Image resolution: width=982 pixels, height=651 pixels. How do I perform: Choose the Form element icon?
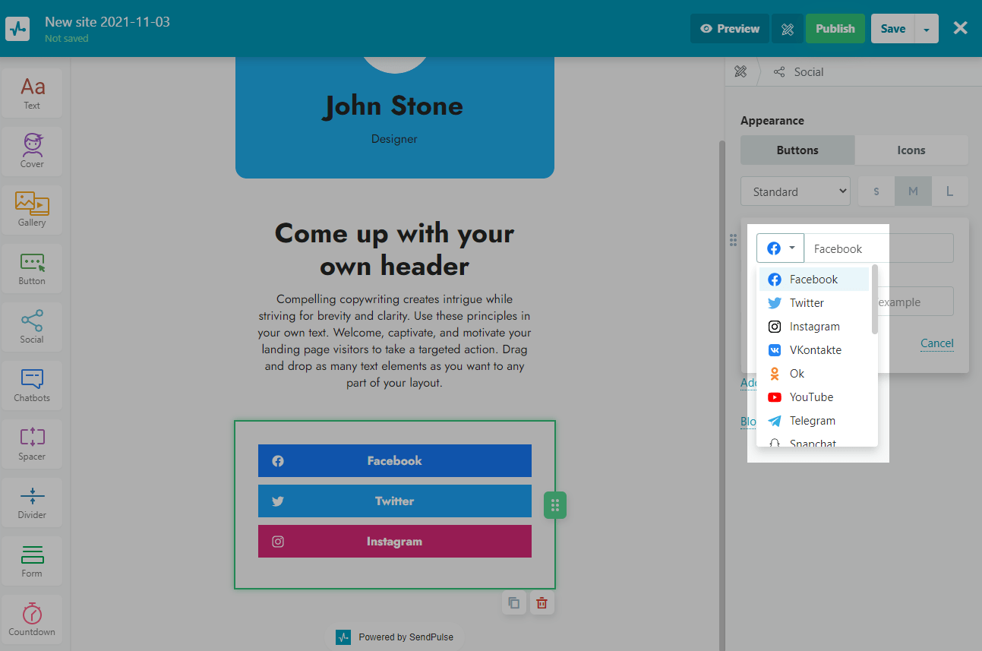[x=32, y=561]
